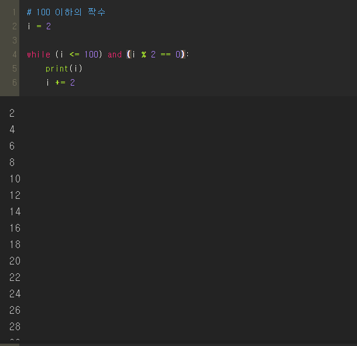This screenshot has height=346, width=357.
Task: Click line number 6 in gutter
Action: [x=15, y=82]
